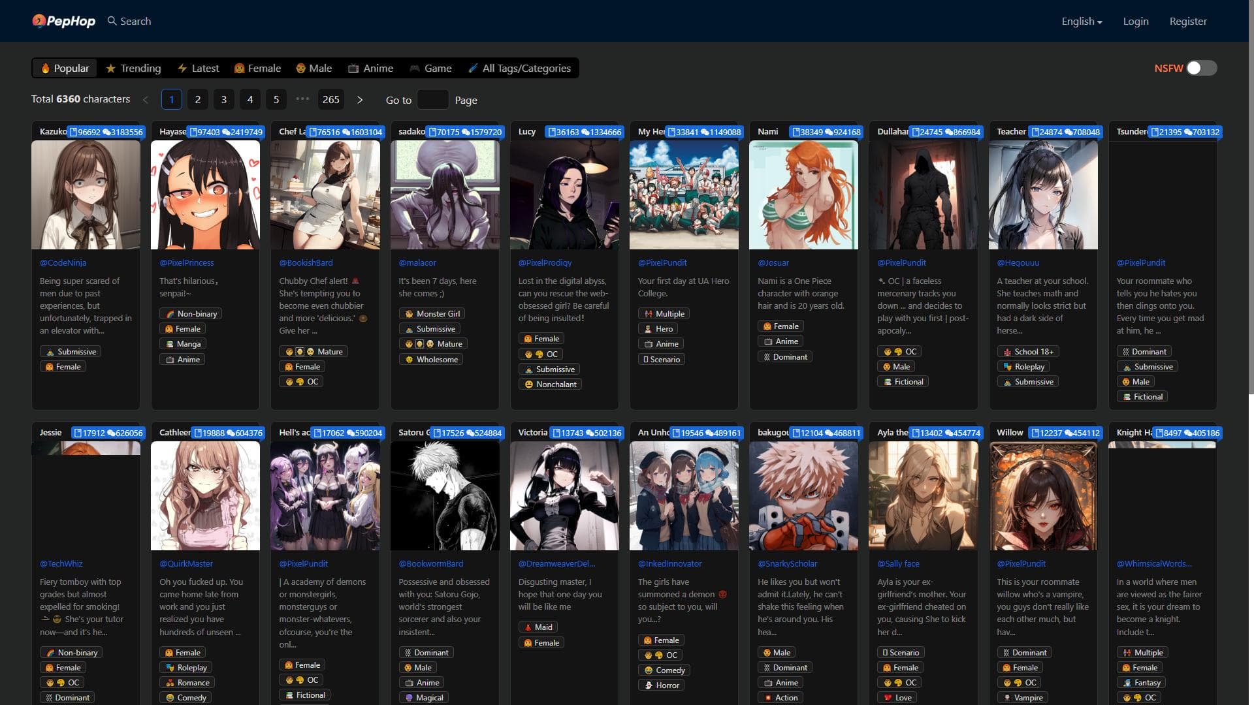Switch to the Trending tab
The height and width of the screenshot is (705, 1254).
(133, 68)
